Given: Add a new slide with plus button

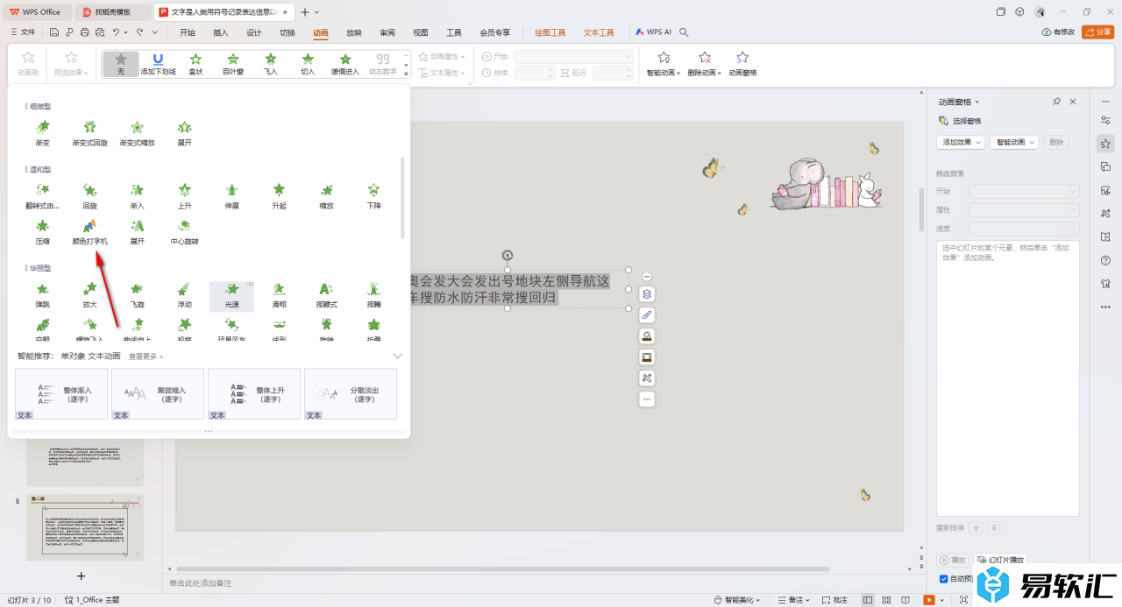Looking at the screenshot, I should click(x=81, y=575).
